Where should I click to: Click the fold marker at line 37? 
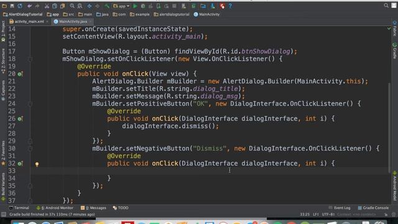(30, 201)
